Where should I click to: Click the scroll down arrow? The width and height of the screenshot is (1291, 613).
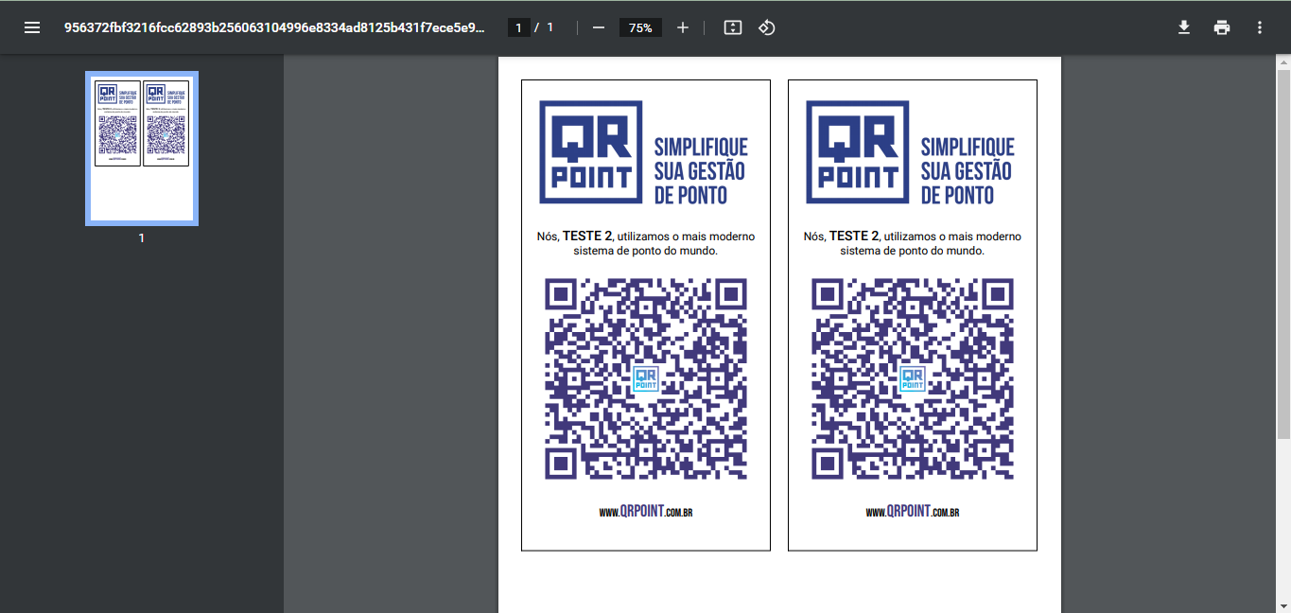click(x=1283, y=605)
